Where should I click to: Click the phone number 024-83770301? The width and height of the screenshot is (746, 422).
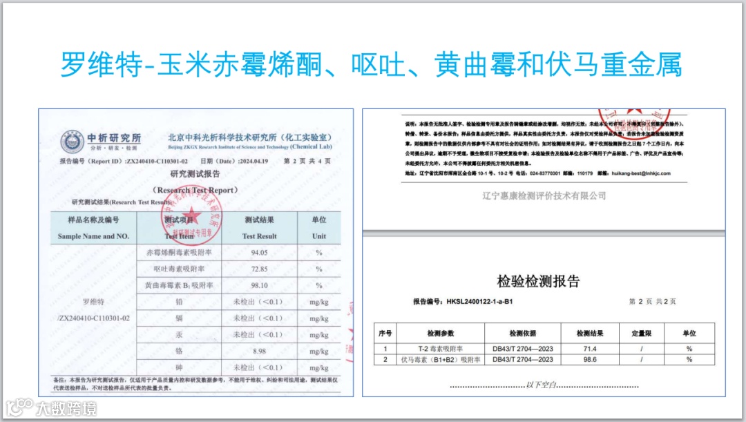[x=545, y=173]
